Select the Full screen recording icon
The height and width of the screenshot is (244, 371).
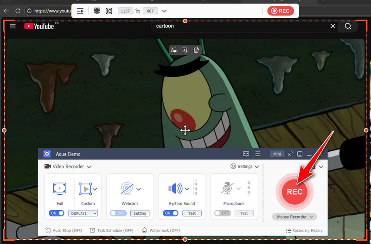(60, 189)
